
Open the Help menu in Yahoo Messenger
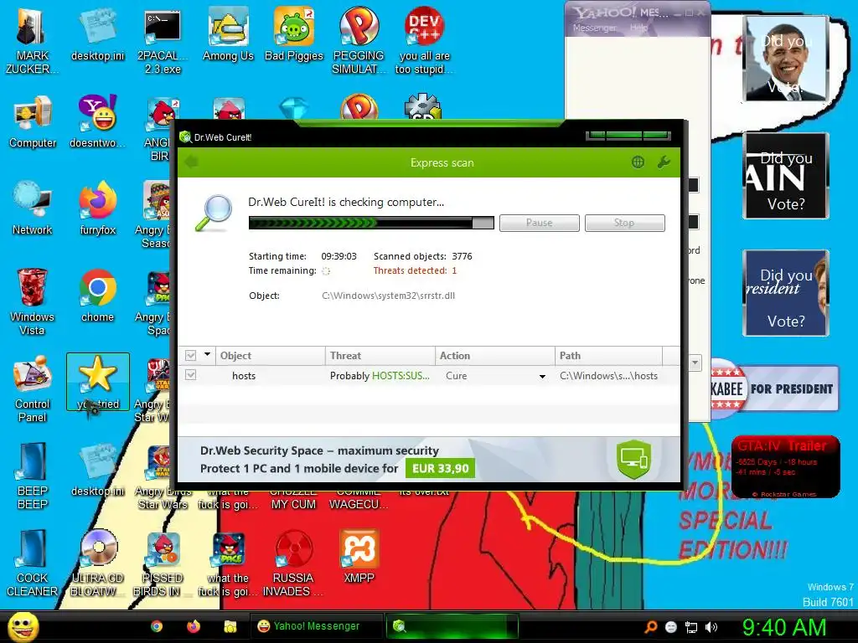[638, 28]
